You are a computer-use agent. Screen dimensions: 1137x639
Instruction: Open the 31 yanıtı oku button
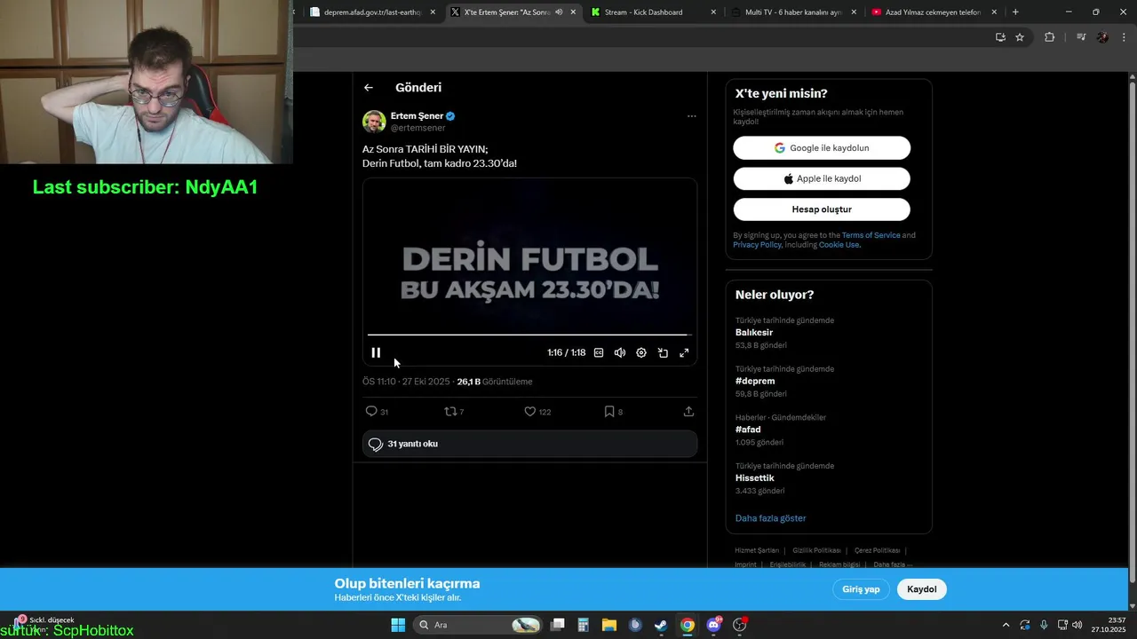[529, 444]
